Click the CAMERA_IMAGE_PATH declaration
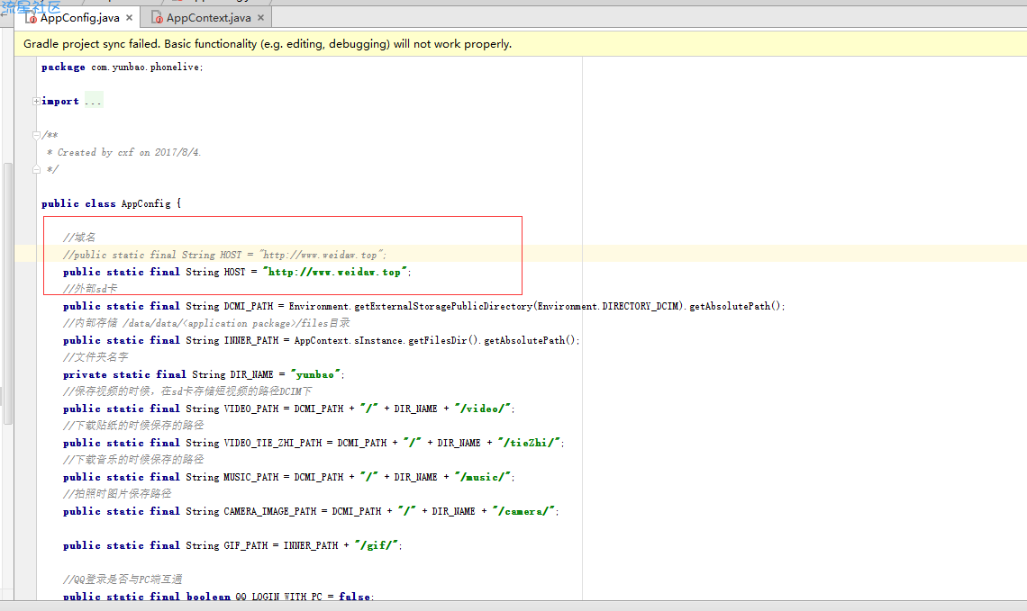Image resolution: width=1027 pixels, height=611 pixels. (311, 511)
